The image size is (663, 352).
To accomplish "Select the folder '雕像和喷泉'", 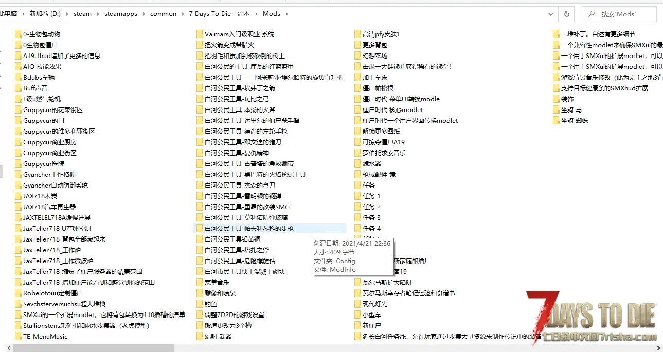I will pyautogui.click(x=216, y=293).
